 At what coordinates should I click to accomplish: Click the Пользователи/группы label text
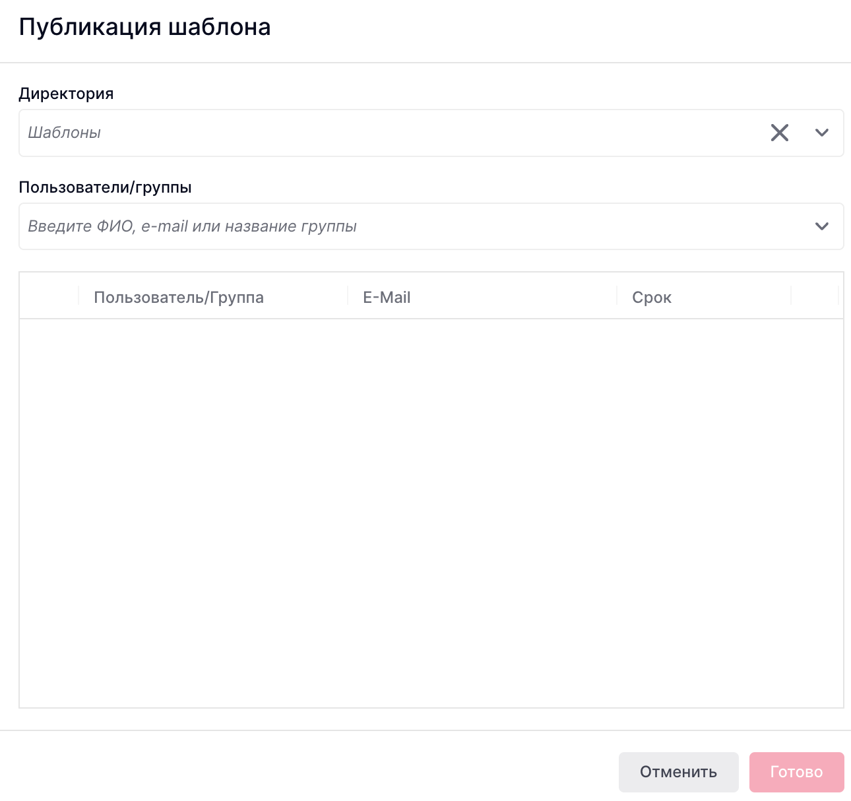[x=105, y=187]
